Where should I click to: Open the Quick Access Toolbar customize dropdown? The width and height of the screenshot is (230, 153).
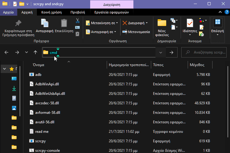27,4
